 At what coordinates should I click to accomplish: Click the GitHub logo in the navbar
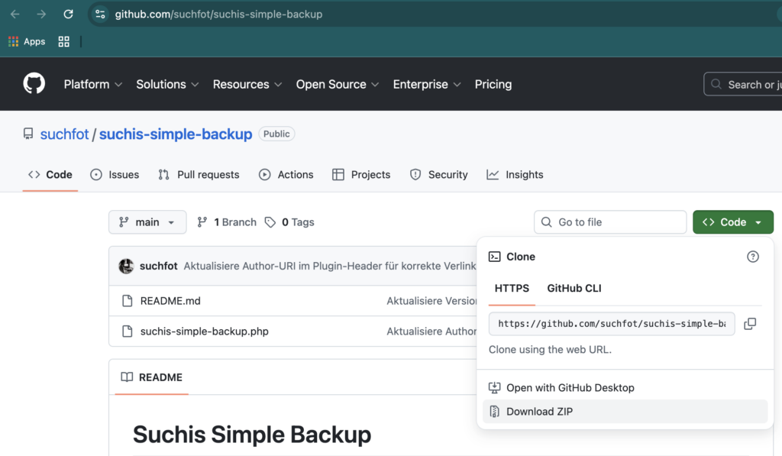coord(34,84)
